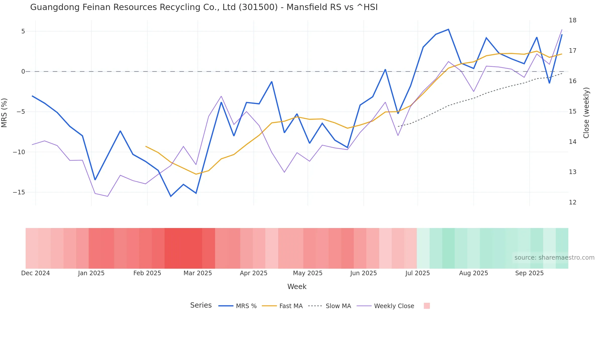Toggle the Fast MA legend entry
Screen dimensions: 603x339
point(282,306)
